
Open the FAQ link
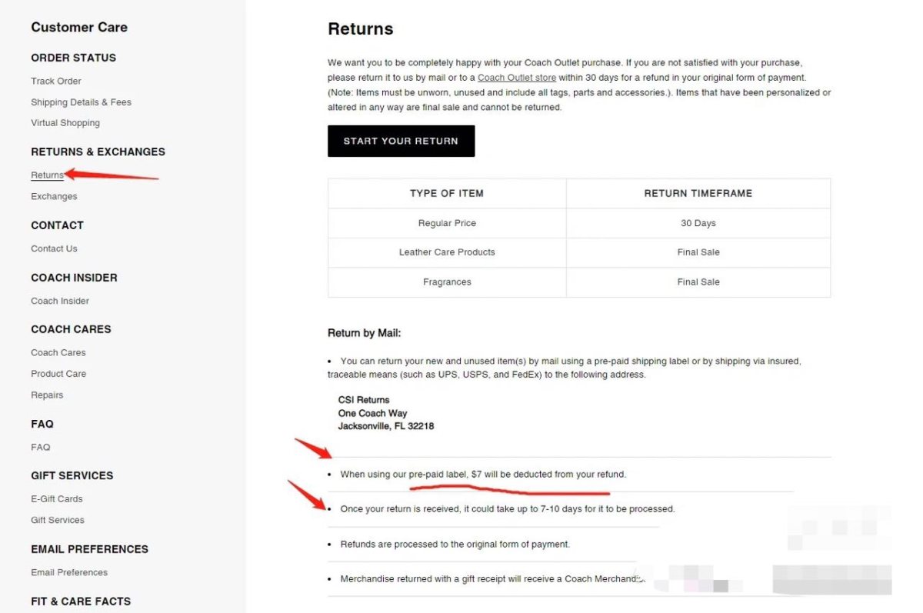[x=40, y=447]
